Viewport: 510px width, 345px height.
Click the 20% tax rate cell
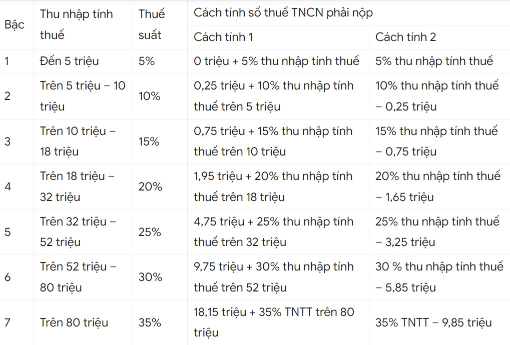150,186
